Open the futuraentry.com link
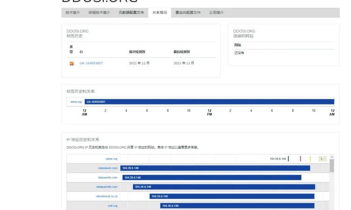 [x=108, y=178]
